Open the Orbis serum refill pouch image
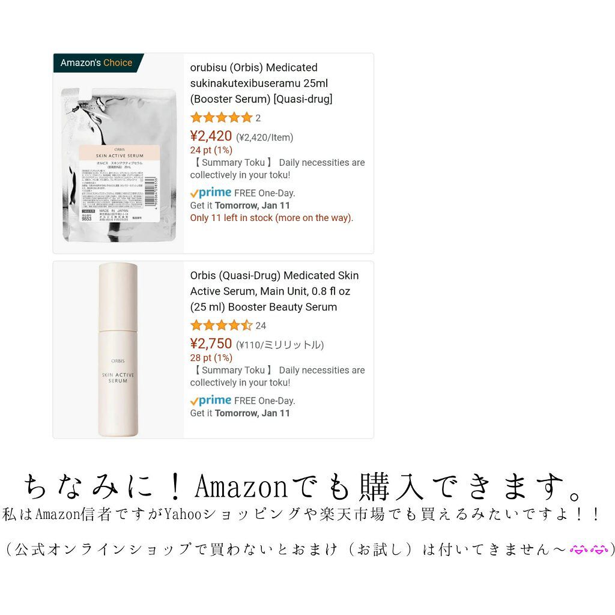The width and height of the screenshot is (615, 615). tap(120, 165)
